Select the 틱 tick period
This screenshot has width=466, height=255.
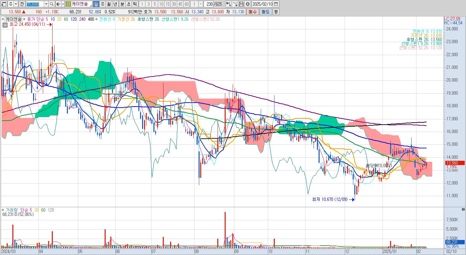[x=134, y=4]
